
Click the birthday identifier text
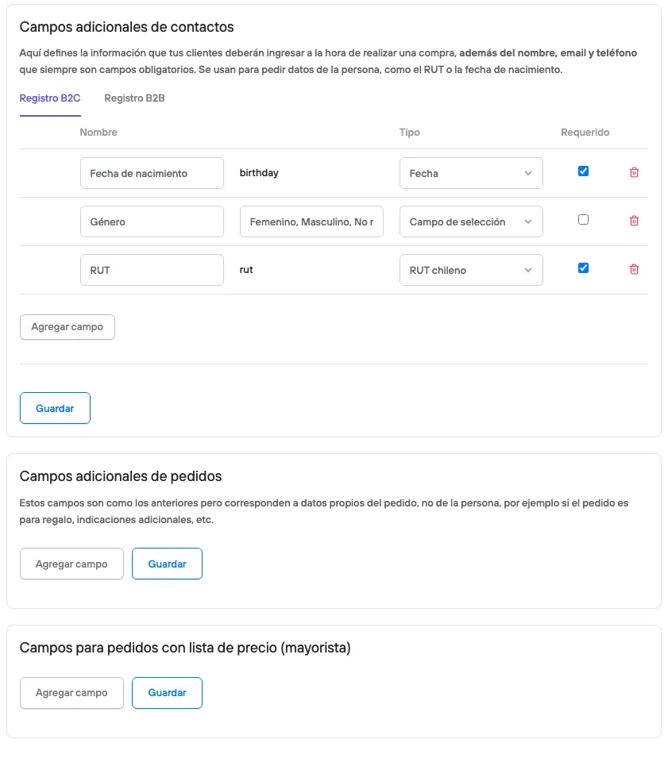click(x=259, y=172)
